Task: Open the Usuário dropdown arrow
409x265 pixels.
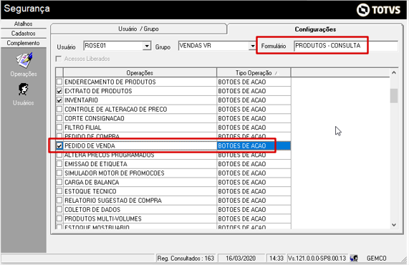Action: click(147, 46)
